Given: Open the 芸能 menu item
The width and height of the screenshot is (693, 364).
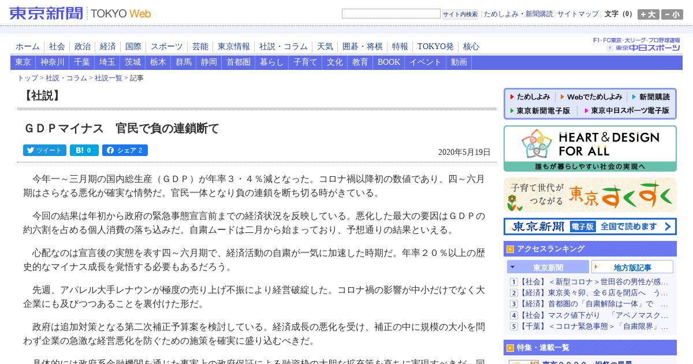Looking at the screenshot, I should pyautogui.click(x=200, y=47).
